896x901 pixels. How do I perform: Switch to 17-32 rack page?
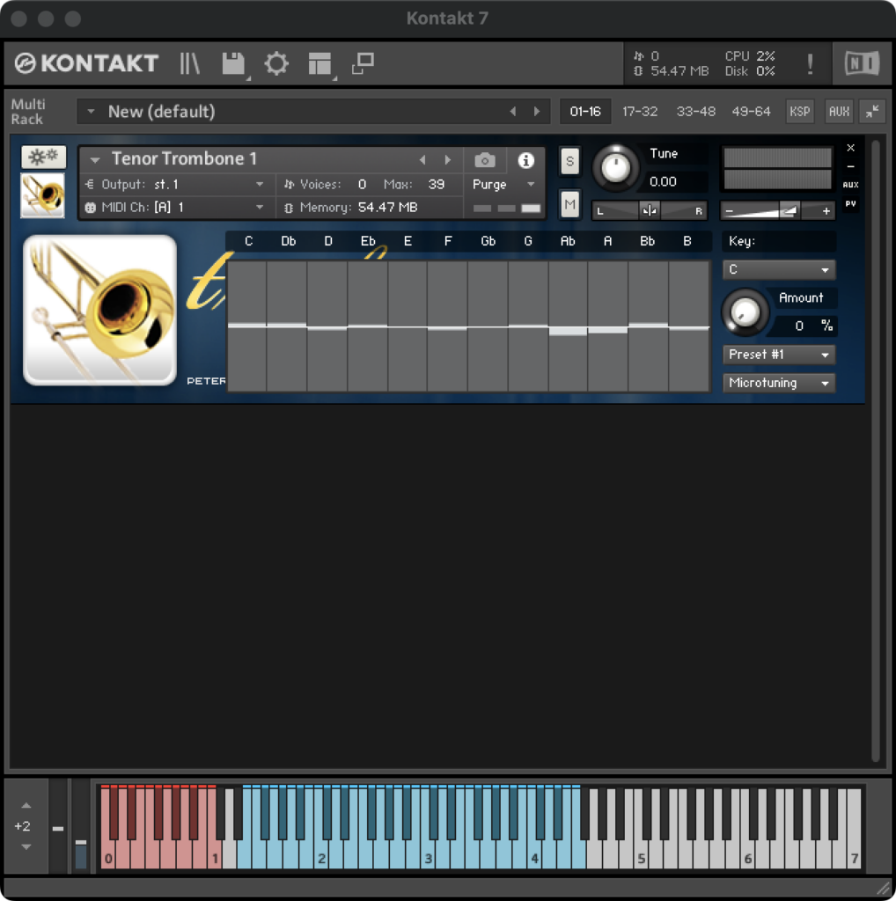[640, 111]
